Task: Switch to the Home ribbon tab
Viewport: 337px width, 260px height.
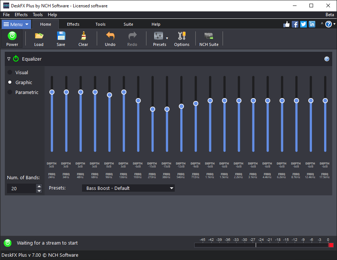Action: (46, 24)
